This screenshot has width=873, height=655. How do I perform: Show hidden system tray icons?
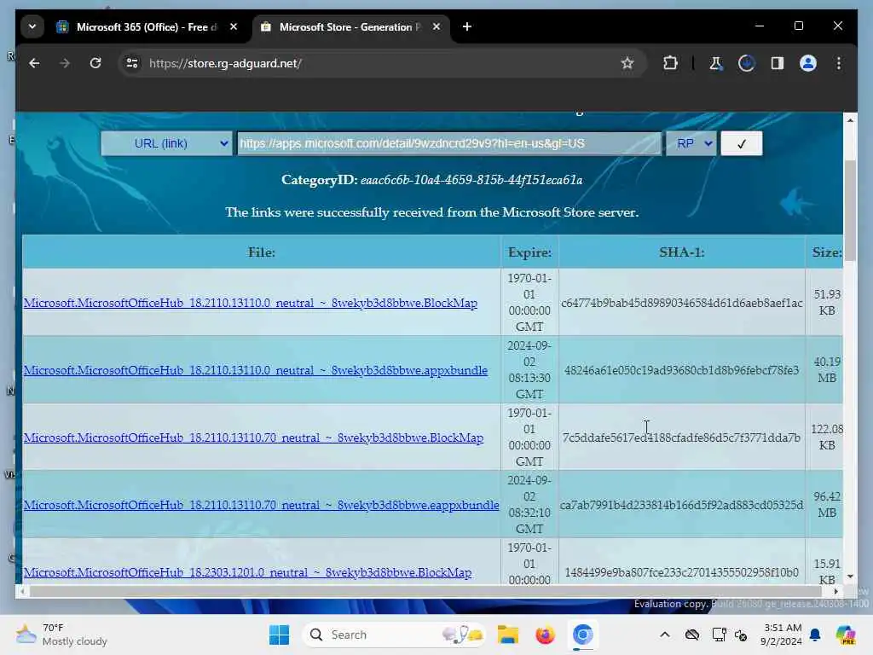coord(665,635)
